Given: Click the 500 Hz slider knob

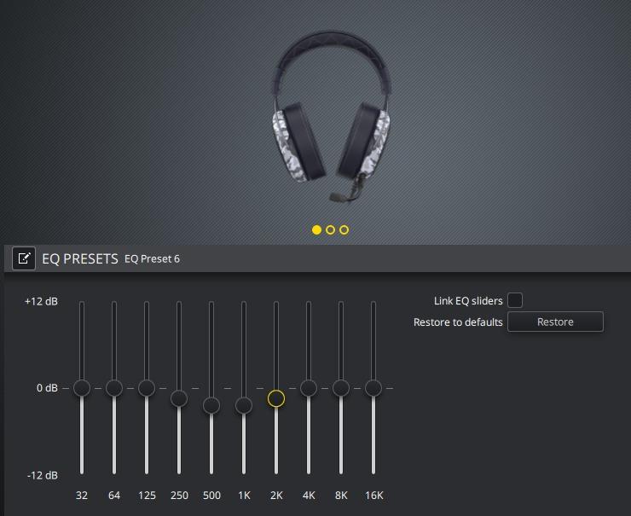Looking at the screenshot, I should coord(211,406).
